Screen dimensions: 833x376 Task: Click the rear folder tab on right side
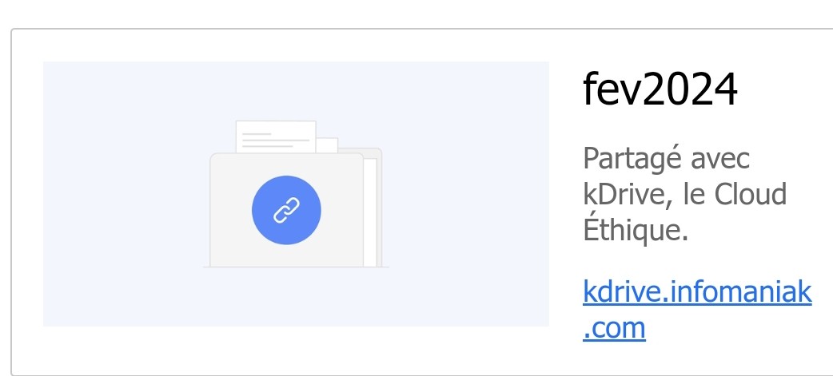click(372, 152)
